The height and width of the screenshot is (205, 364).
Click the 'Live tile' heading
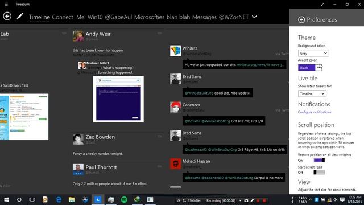pos(308,79)
